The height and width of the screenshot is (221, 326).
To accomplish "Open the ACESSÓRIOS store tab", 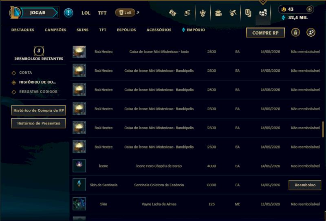I will pos(159,30).
